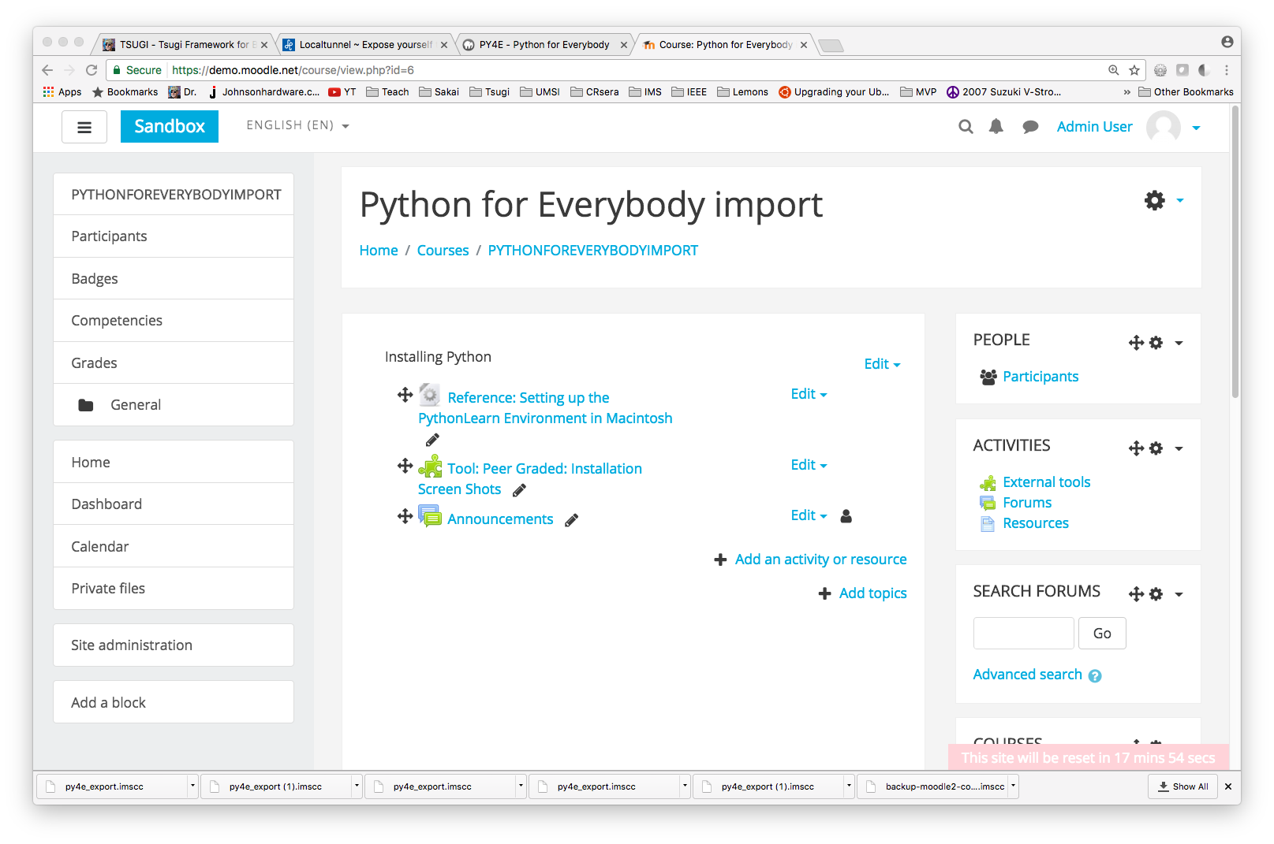Click Announcements forum icon
The width and height of the screenshot is (1274, 844).
click(430, 516)
